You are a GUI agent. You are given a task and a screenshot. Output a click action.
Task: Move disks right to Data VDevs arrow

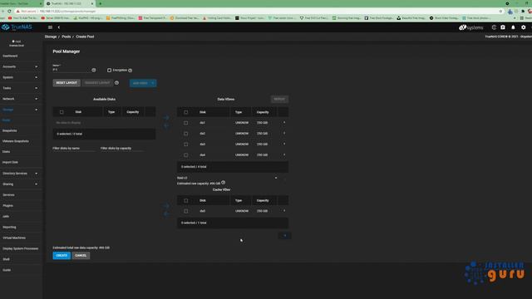[x=166, y=118]
